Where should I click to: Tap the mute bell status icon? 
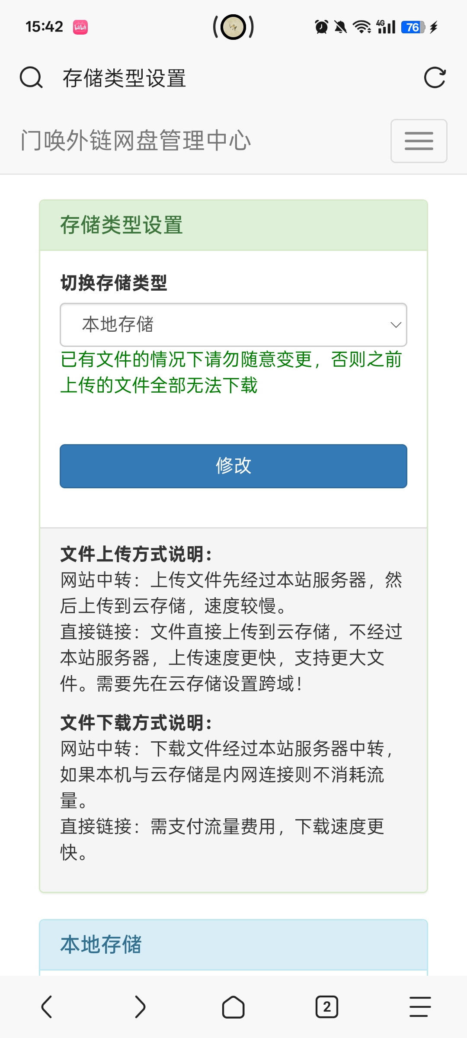click(341, 27)
